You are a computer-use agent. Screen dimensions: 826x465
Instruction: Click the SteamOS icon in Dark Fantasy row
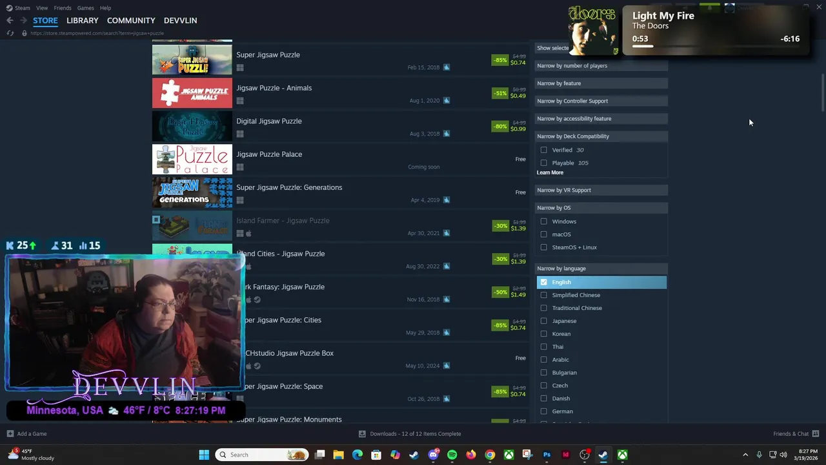257,300
